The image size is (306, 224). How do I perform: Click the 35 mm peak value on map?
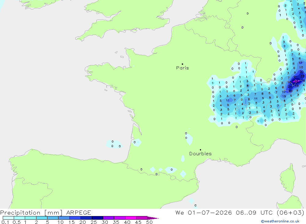click(x=296, y=81)
